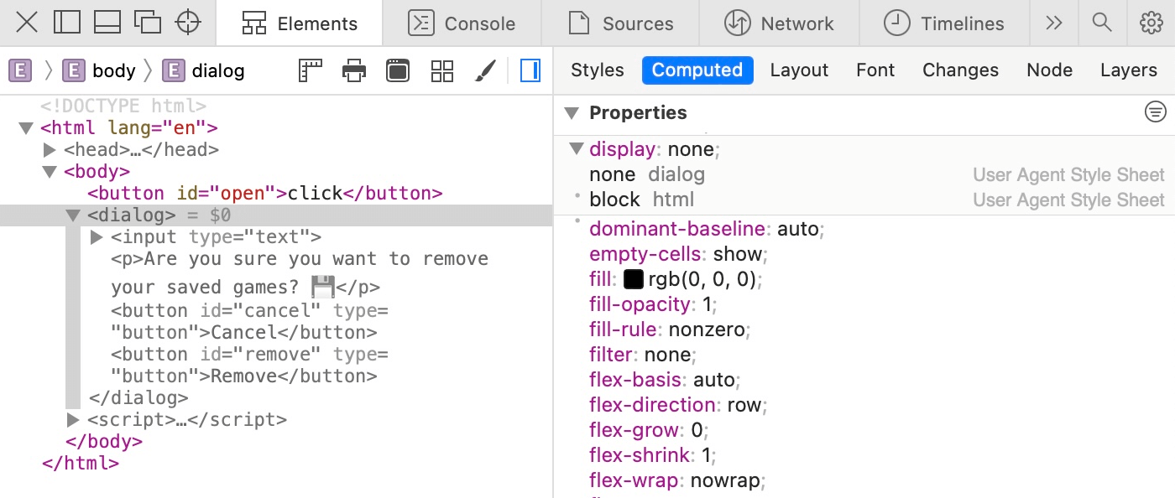
Task: Click the flex-shrink property
Action: point(653,455)
